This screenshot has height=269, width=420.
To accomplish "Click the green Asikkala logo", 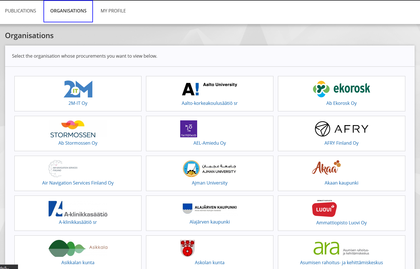I will 78,248.
